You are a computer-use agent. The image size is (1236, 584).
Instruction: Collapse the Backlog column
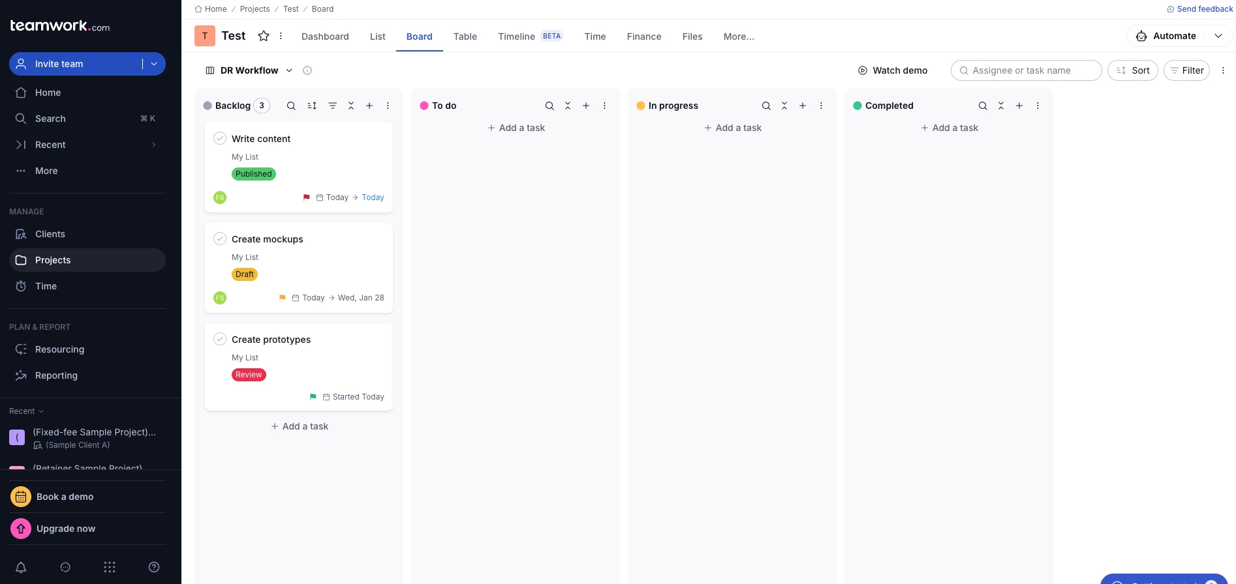click(x=351, y=106)
